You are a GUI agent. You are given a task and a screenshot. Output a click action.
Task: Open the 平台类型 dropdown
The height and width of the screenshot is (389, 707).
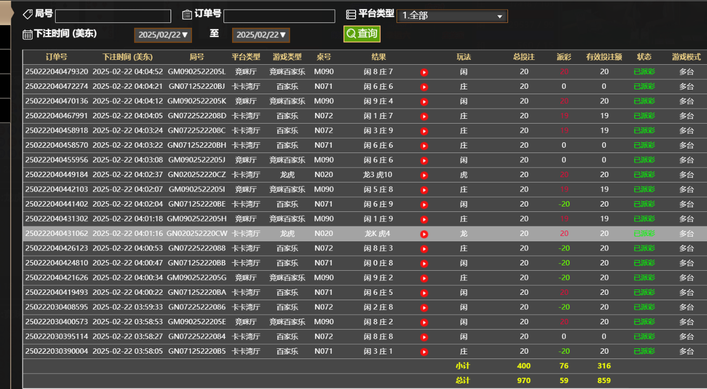(452, 16)
